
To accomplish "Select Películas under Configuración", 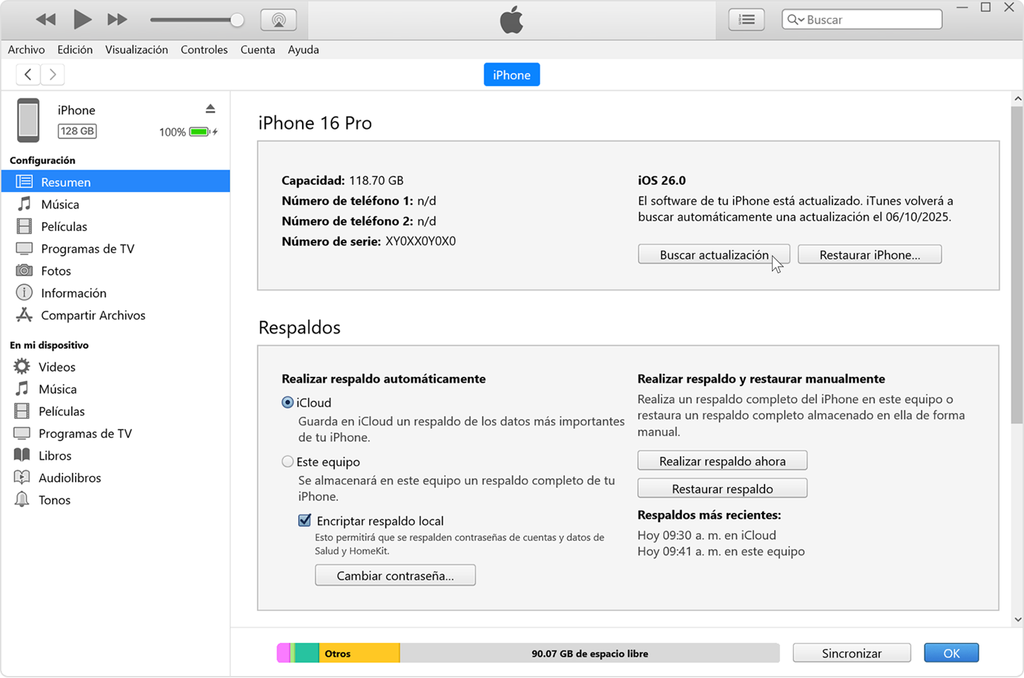I will (x=64, y=226).
